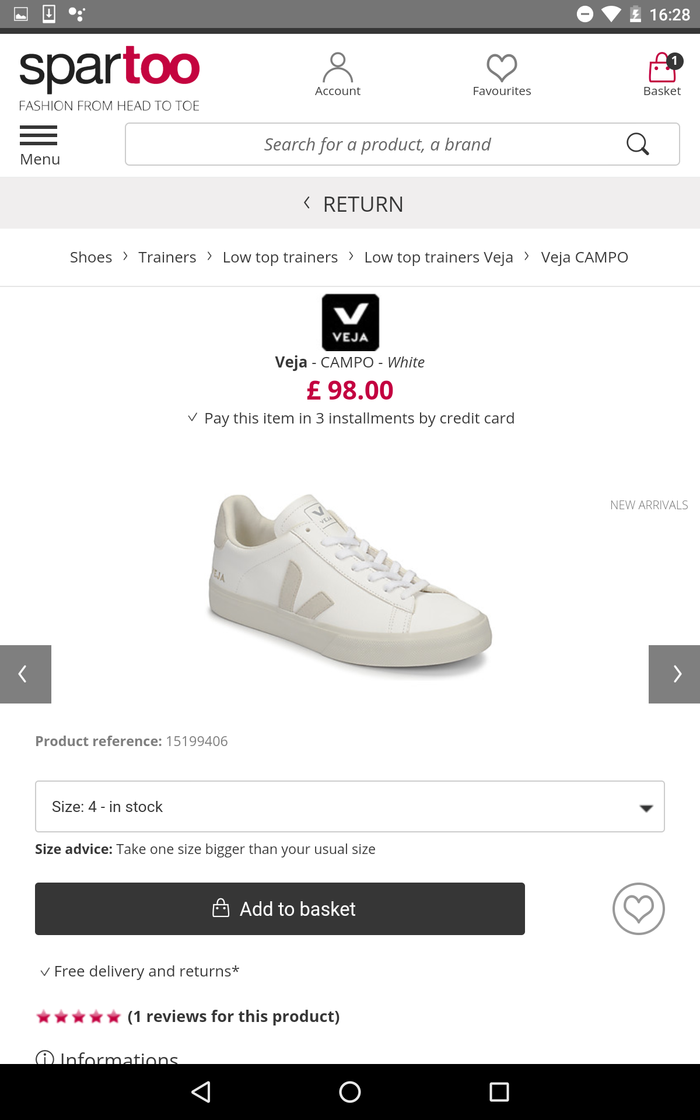Open Low top trainers breadcrumb
Image resolution: width=700 pixels, height=1120 pixels.
point(280,257)
